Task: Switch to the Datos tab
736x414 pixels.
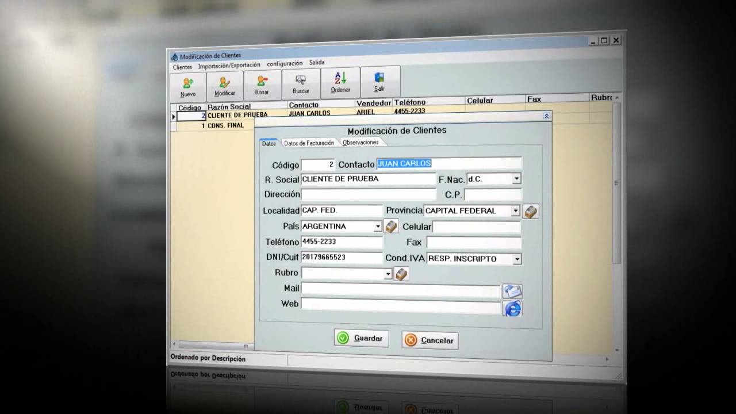Action: pos(269,143)
